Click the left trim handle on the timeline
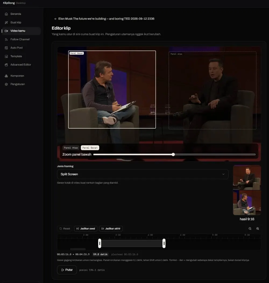The height and width of the screenshot is (283, 269). coord(100,243)
